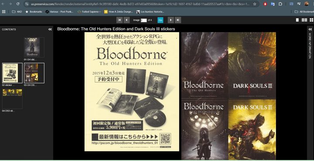This screenshot has height=161, width=314.
Task: Open the Futbol Sapiens bookmark
Action: 89,12
